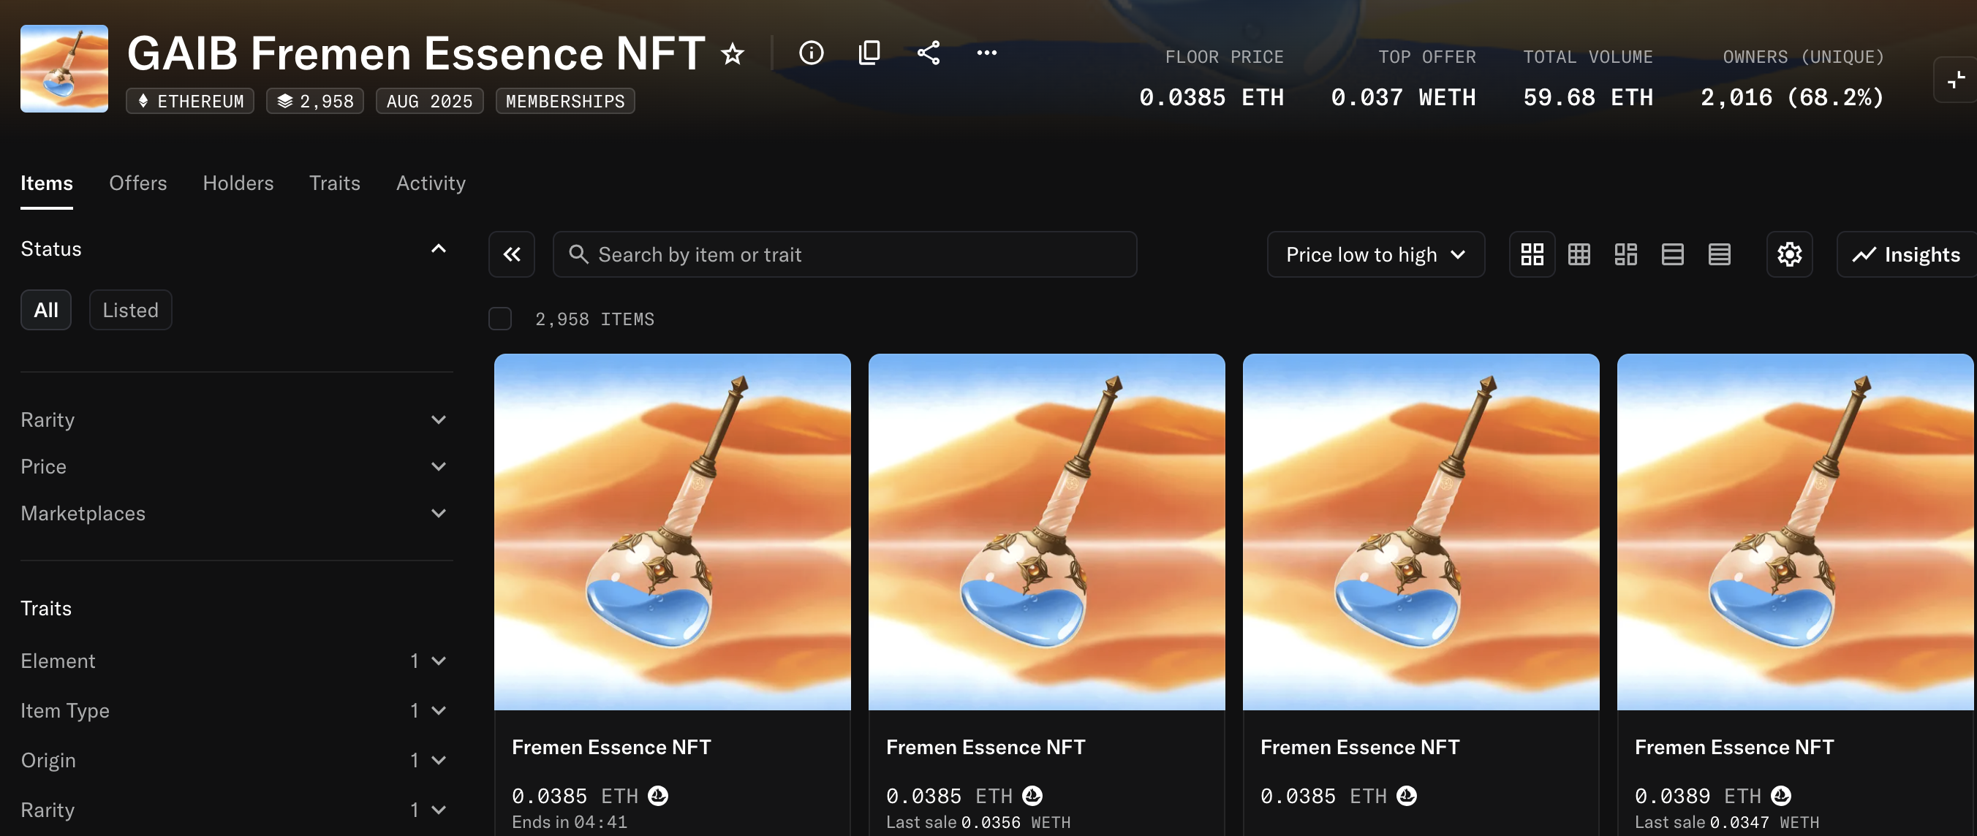1977x836 pixels.
Task: Click the Floor Price value 0.0385 ETH
Action: pyautogui.click(x=1211, y=98)
